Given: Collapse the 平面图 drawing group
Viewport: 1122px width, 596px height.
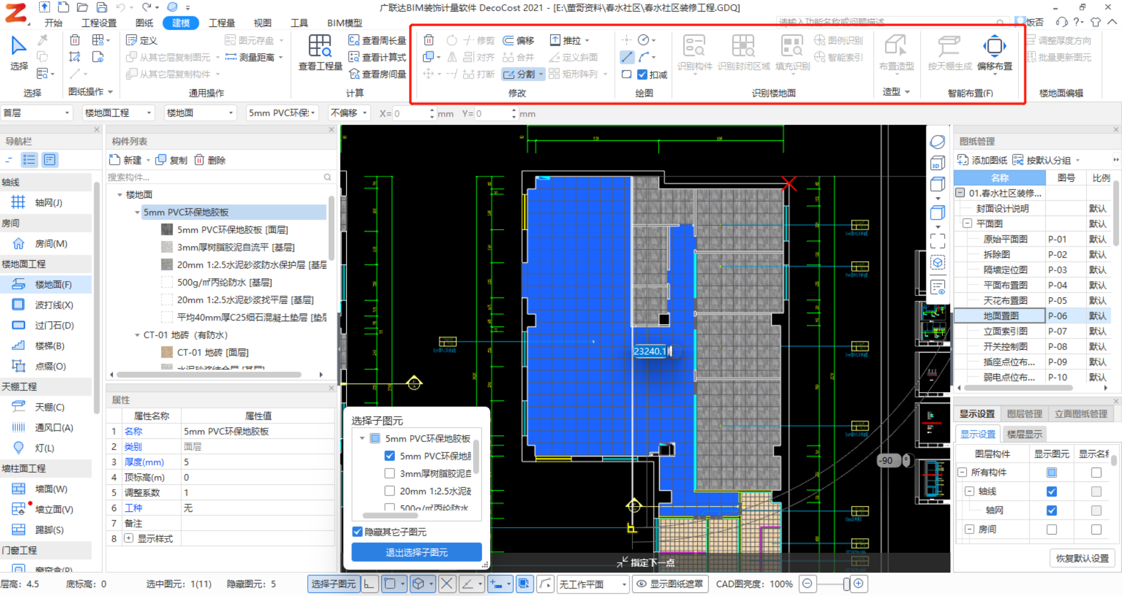Looking at the screenshot, I should pos(968,224).
